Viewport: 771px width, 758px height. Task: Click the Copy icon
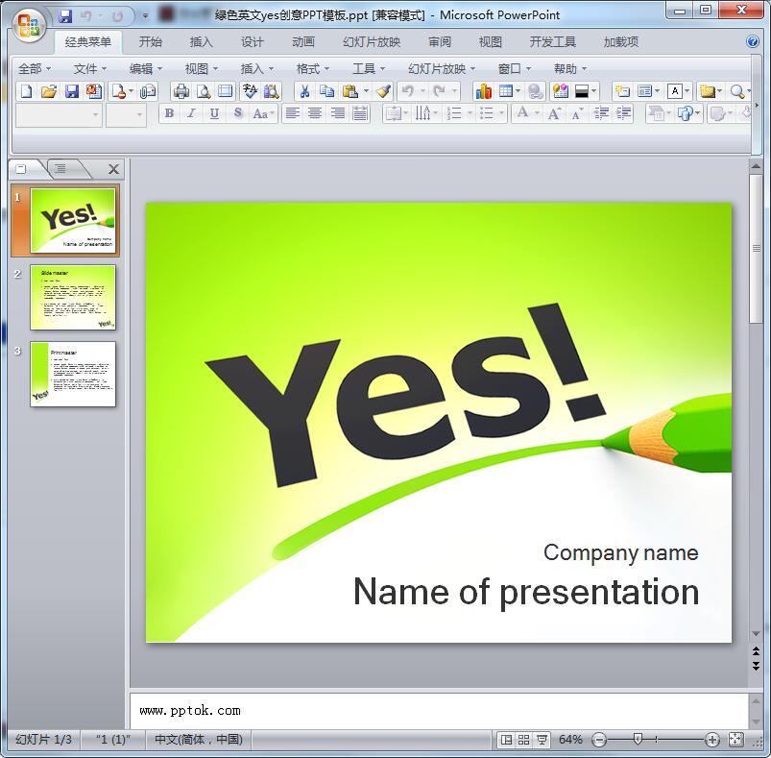(x=326, y=91)
